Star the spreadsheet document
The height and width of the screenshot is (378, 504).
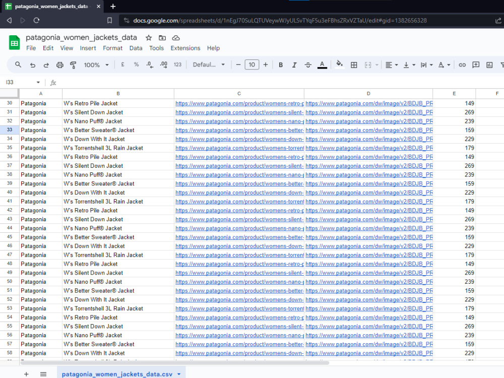[x=149, y=38]
